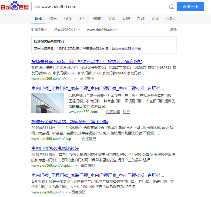The image size is (211, 197).
Task: Expand arrow beside www.zide360.com/displa...
Action: tap(76, 166)
